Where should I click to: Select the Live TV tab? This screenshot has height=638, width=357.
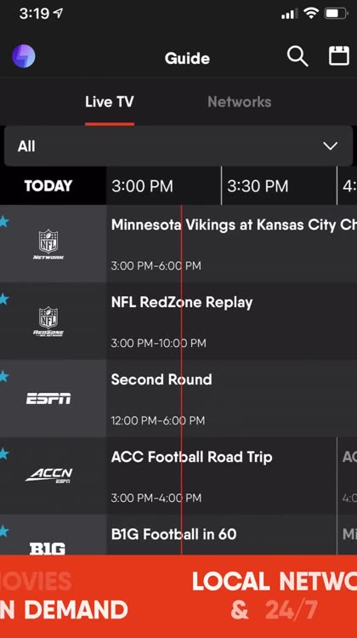[110, 102]
